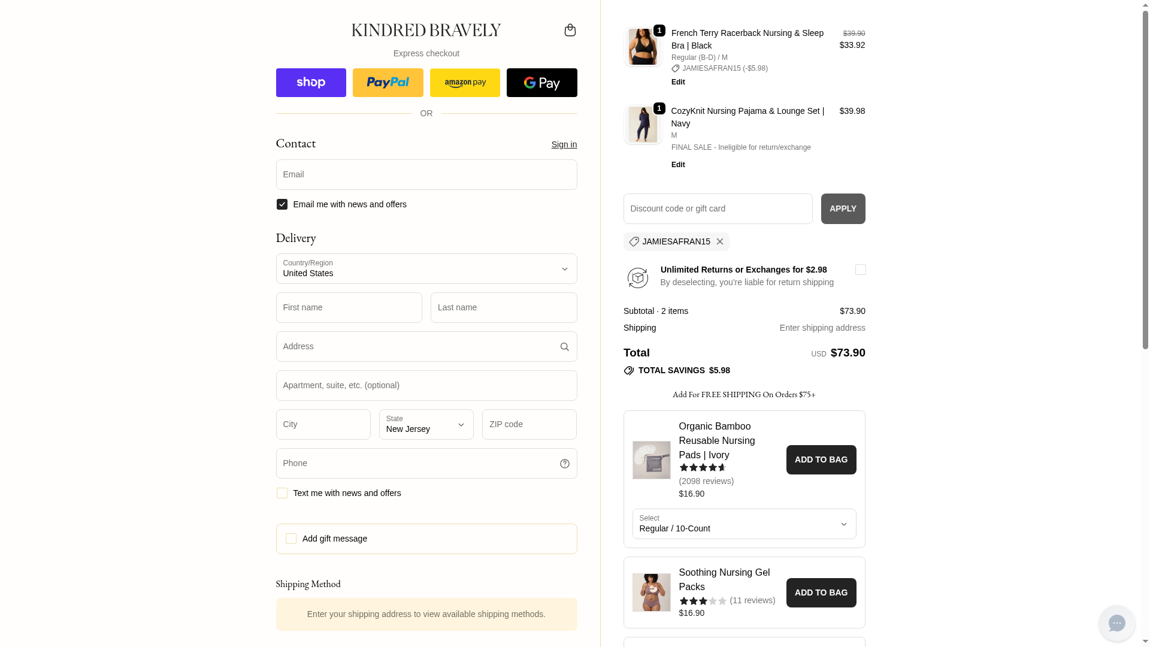Open the shopping bag icon
The height and width of the screenshot is (647, 1150).
coord(570,30)
